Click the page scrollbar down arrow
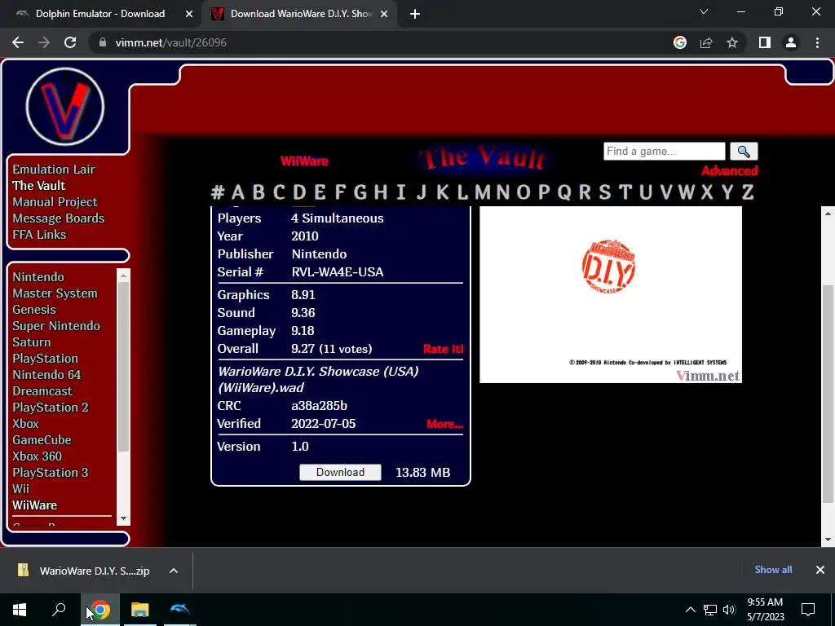This screenshot has width=835, height=626. (828, 540)
